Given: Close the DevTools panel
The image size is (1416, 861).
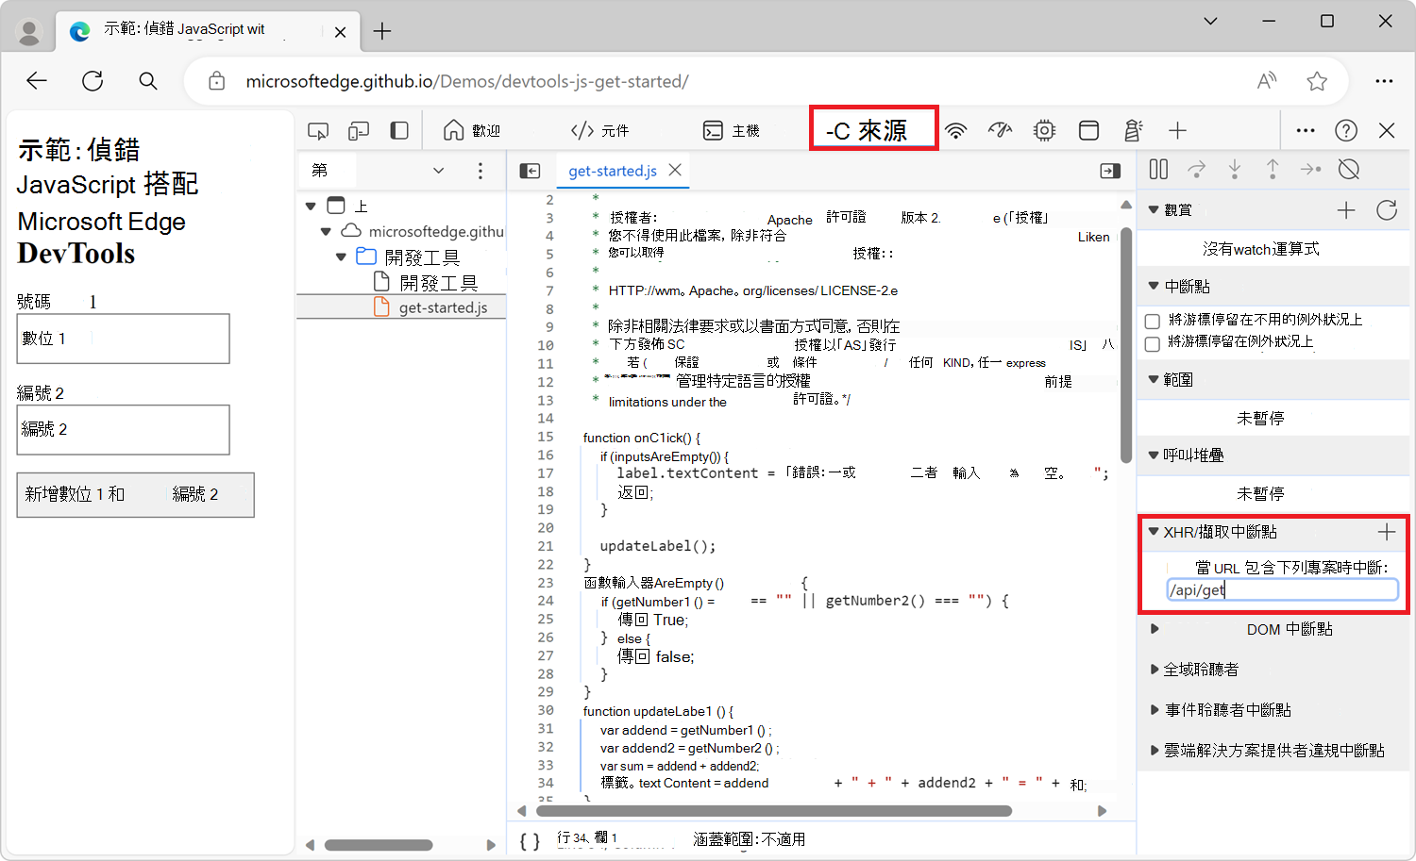Looking at the screenshot, I should [1387, 130].
